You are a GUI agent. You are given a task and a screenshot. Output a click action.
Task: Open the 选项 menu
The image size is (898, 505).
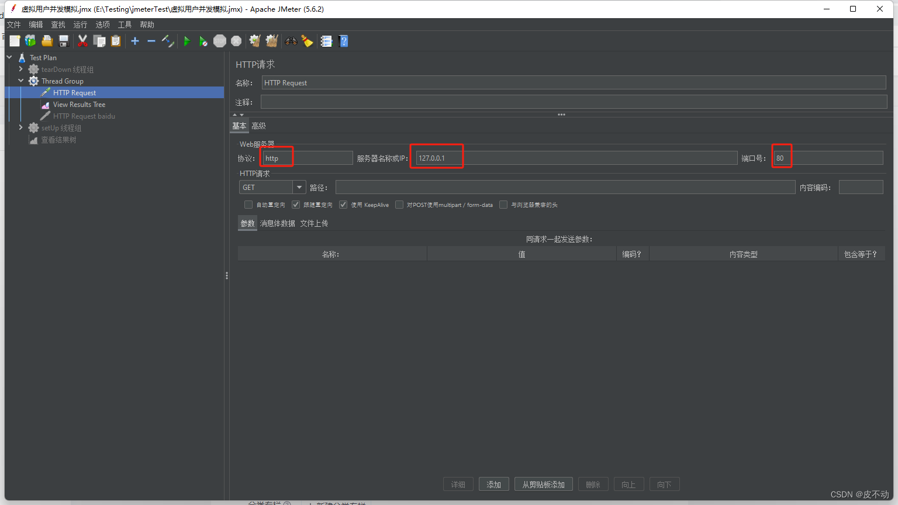tap(102, 25)
